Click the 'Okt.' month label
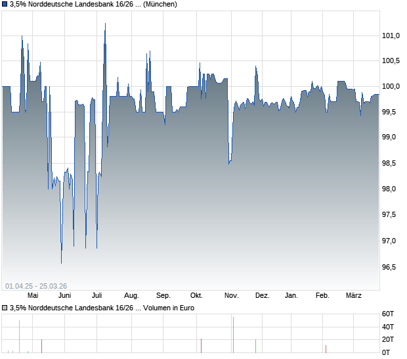The height and width of the screenshot is (359, 407). [196, 295]
